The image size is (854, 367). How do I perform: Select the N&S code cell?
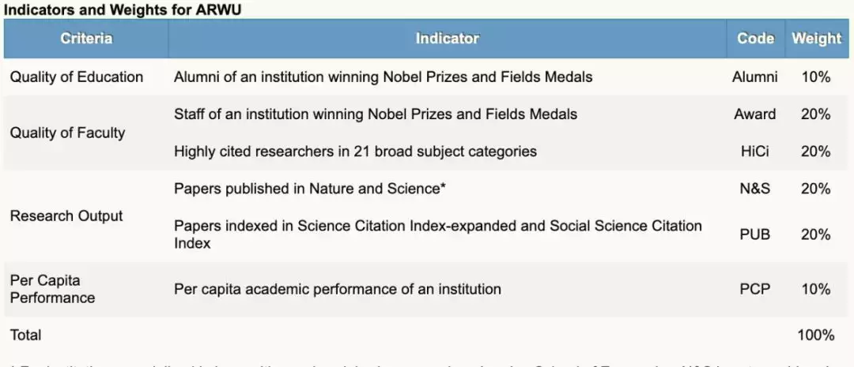755,189
